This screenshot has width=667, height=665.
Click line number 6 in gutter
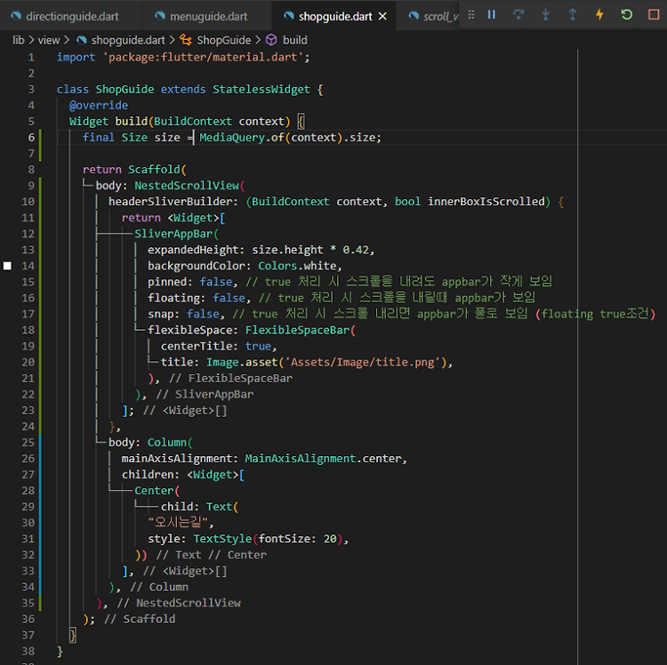pos(31,137)
